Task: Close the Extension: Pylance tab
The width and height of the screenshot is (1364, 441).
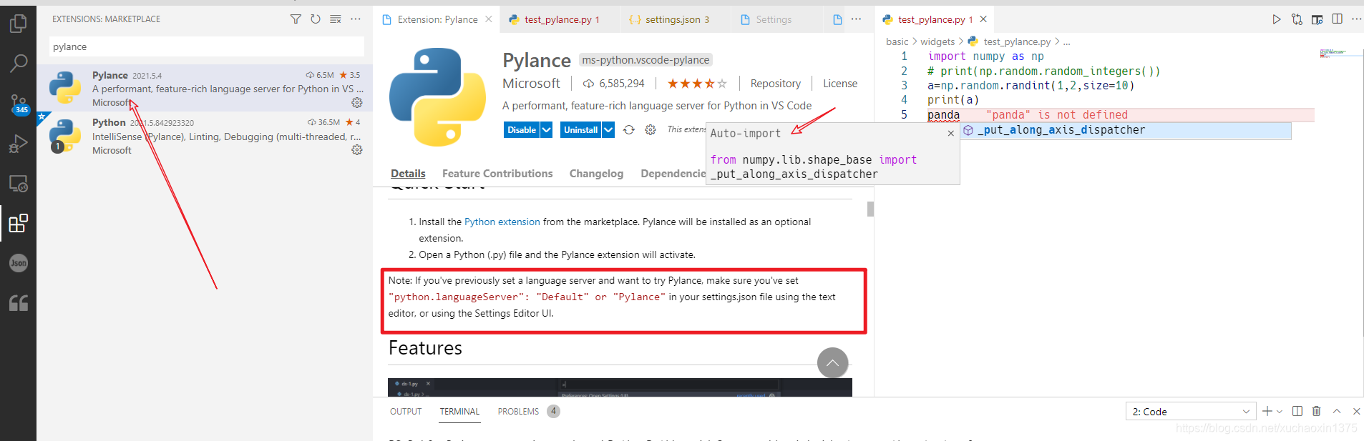Action: coord(489,19)
